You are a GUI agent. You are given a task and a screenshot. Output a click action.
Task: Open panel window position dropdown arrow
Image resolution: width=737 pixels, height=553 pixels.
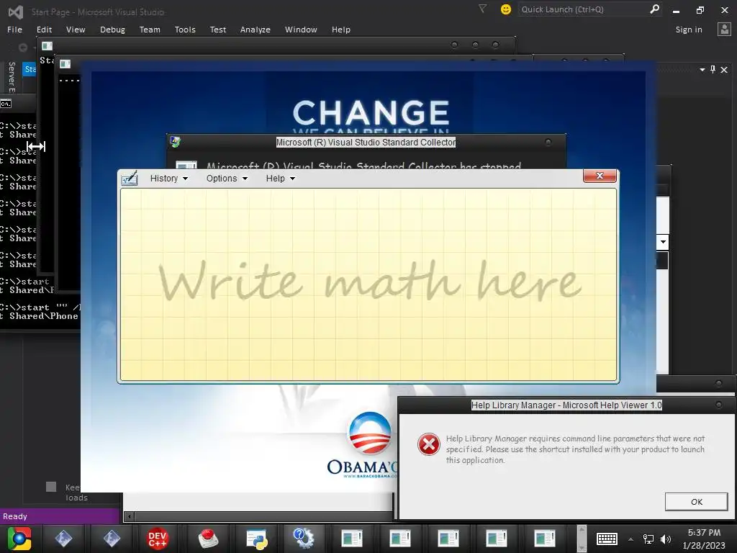pos(702,70)
